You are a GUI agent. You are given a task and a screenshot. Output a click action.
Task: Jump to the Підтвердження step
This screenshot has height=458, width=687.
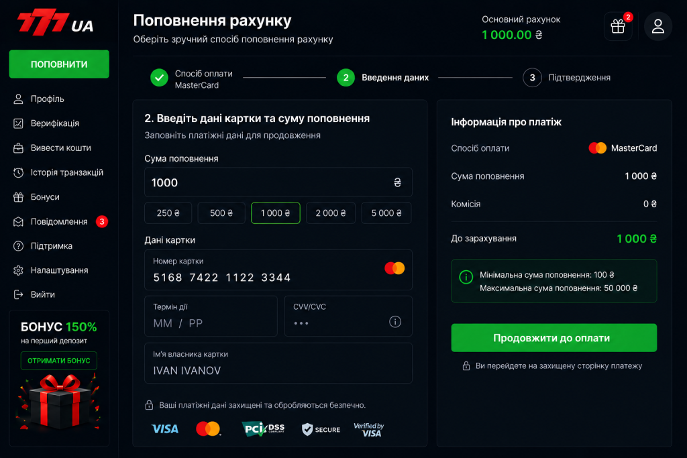[566, 78]
